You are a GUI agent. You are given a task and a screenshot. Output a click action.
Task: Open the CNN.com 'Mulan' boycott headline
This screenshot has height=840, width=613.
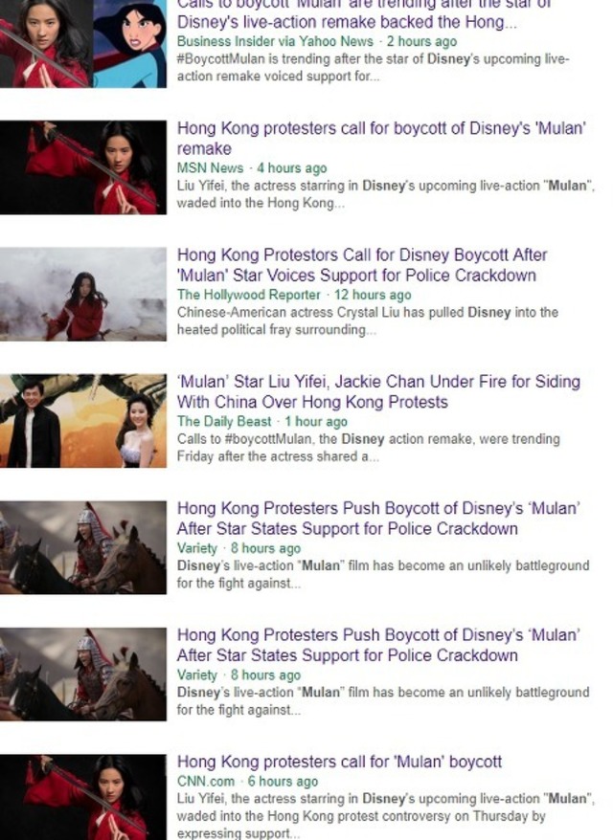click(339, 762)
